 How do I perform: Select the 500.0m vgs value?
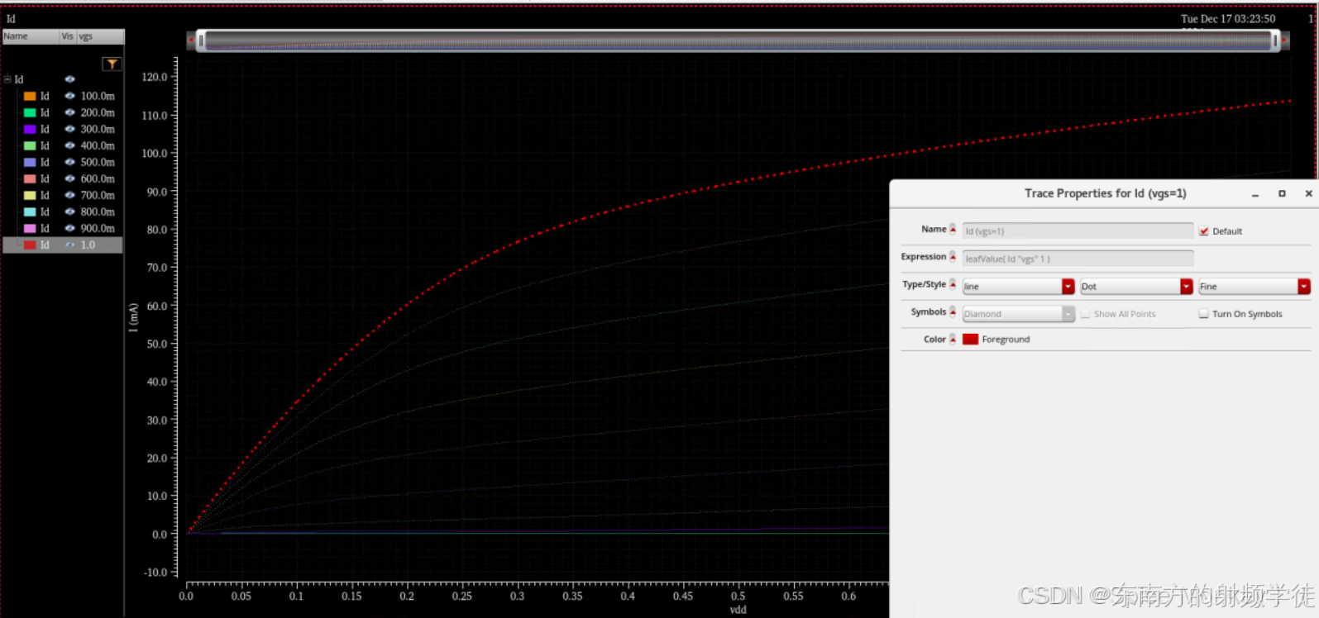tap(98, 162)
